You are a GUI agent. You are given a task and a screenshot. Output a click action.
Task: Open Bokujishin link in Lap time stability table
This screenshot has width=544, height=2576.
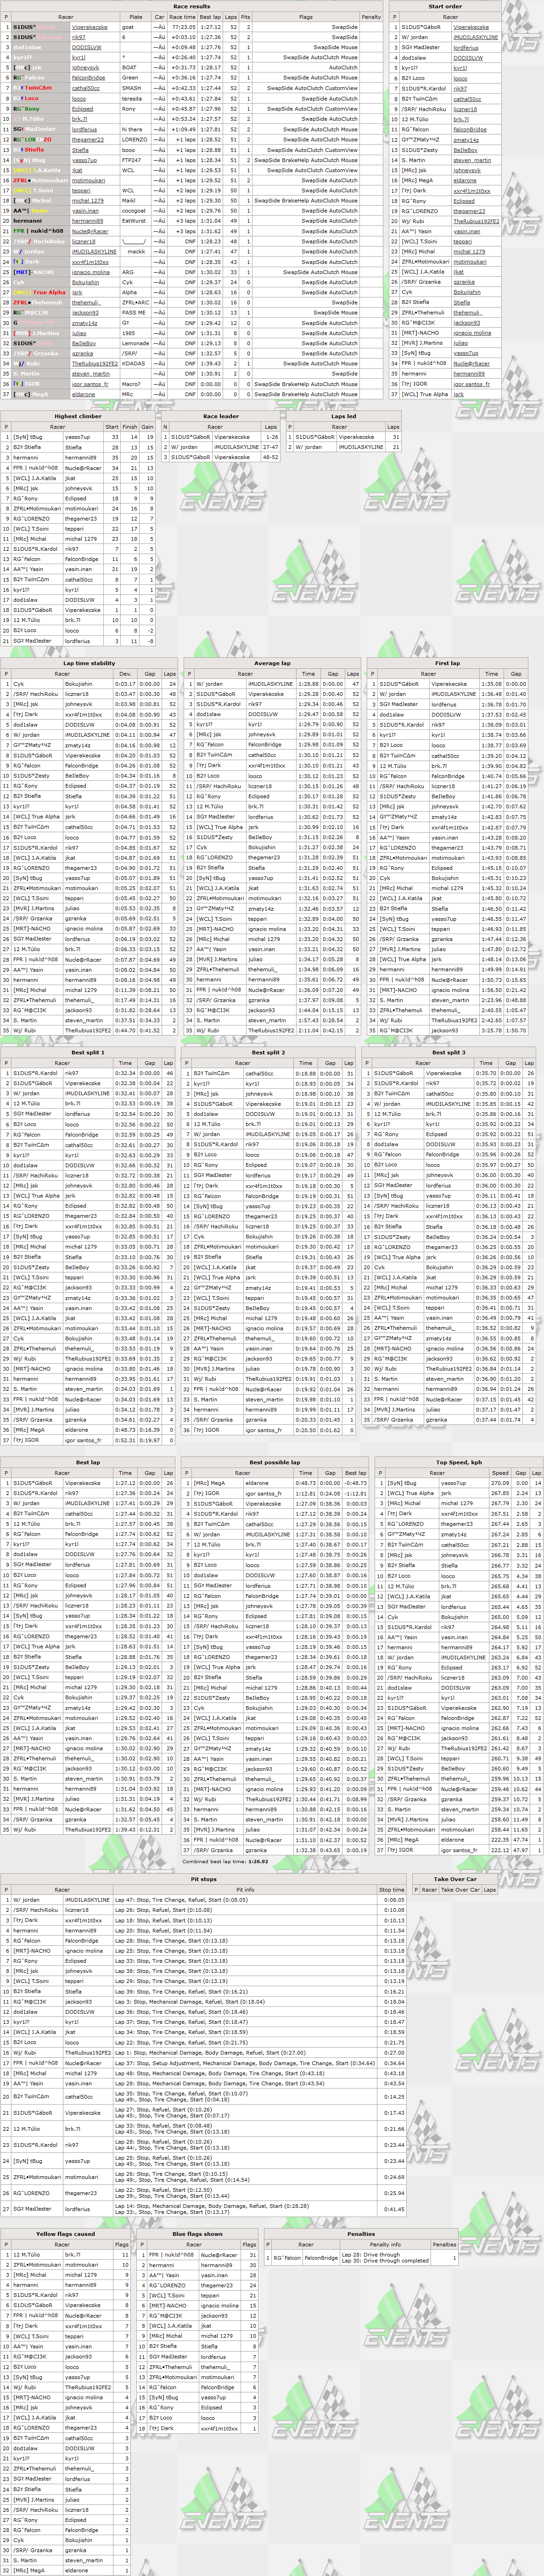coord(78,684)
